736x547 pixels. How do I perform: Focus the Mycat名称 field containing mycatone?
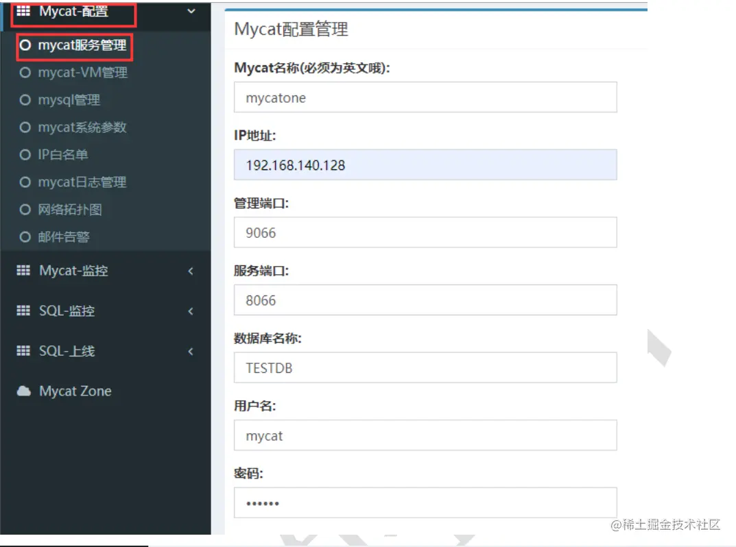tap(425, 97)
